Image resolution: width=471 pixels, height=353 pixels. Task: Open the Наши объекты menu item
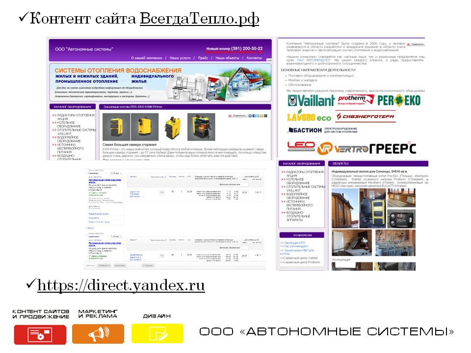pos(227,58)
